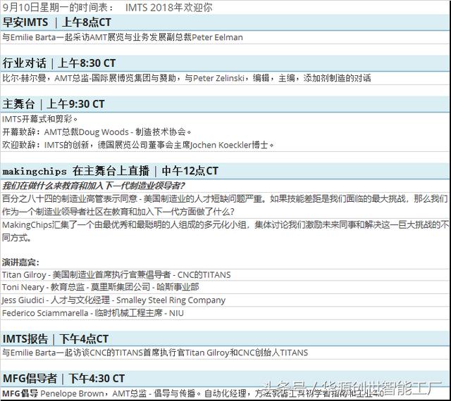This screenshot has height=401, width=451.
Task: Click the italic question '我们在做什么来教育和加入下一代制造业领导者?'
Action: 93,186
